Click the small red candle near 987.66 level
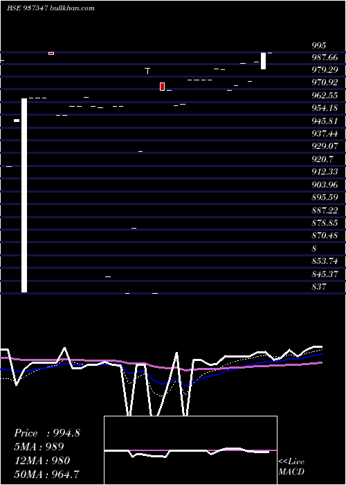Viewport: 346px width, 485px height. (x=51, y=53)
